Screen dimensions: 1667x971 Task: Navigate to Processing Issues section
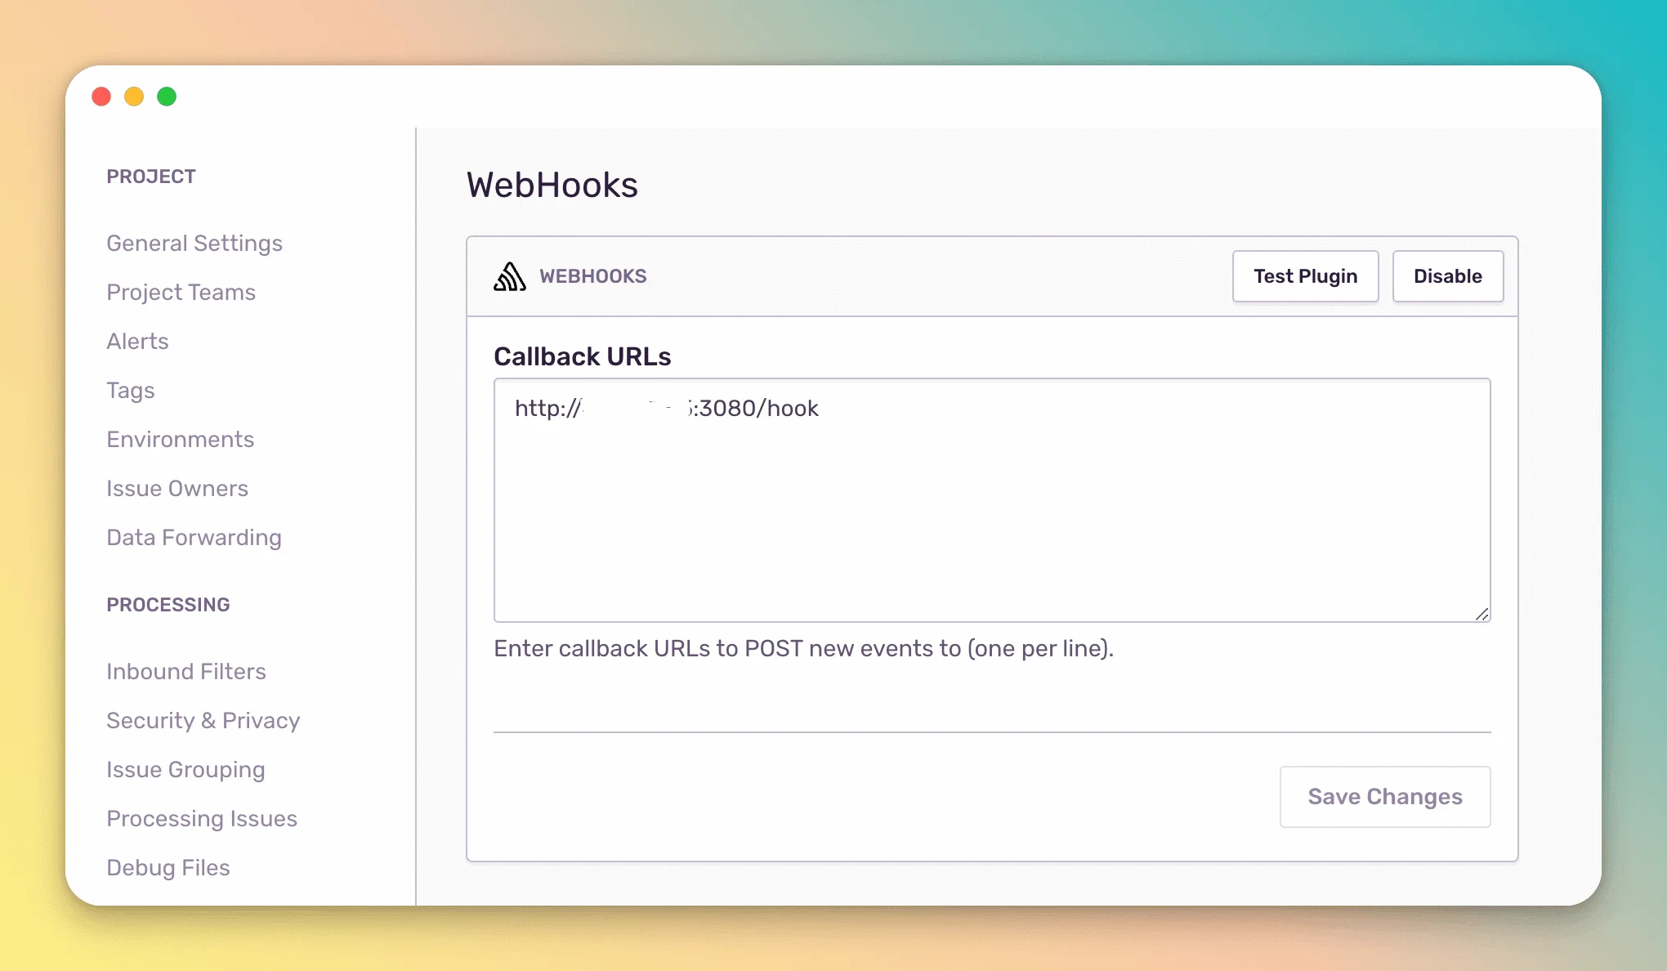tap(202, 818)
